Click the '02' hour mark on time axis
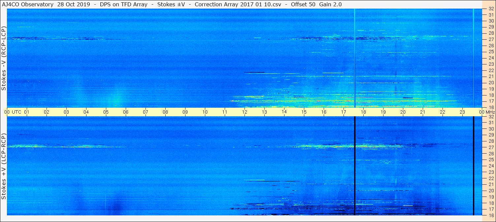The image size is (496, 222). 47,112
